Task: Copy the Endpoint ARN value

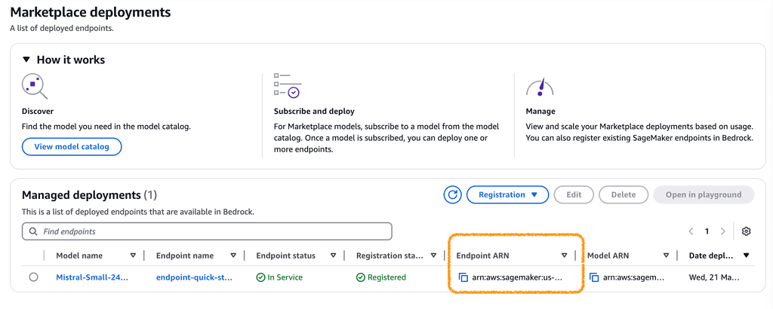Action: tap(463, 277)
